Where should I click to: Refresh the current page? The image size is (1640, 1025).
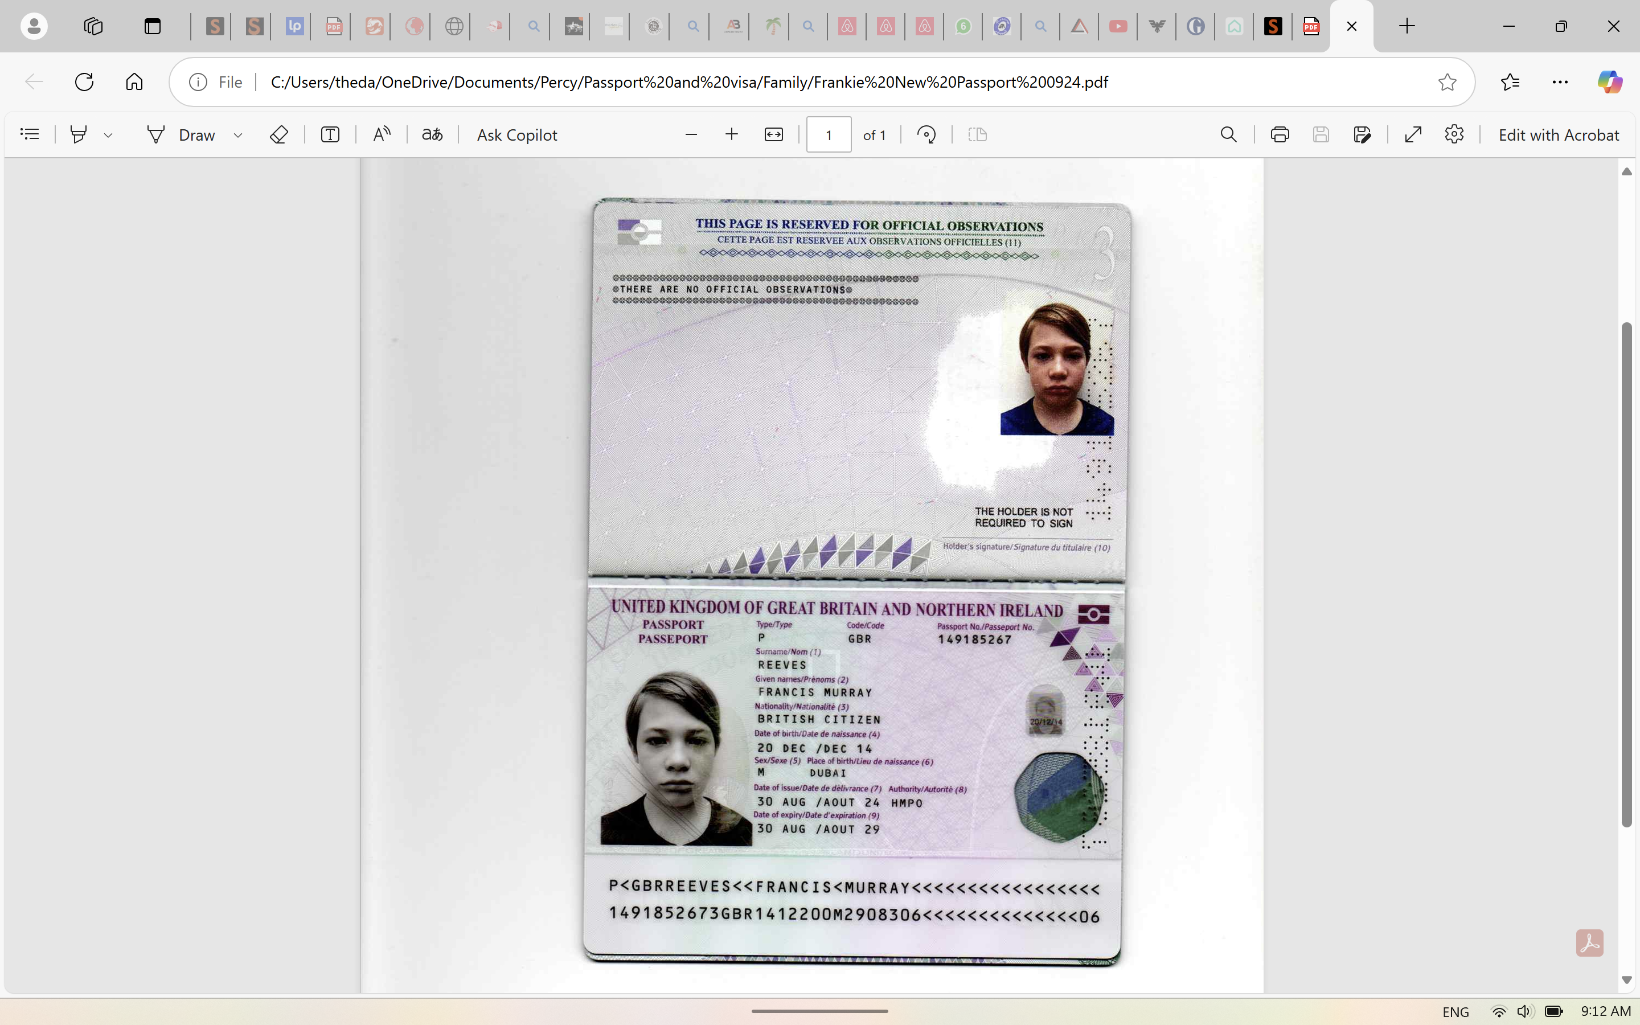click(x=84, y=82)
